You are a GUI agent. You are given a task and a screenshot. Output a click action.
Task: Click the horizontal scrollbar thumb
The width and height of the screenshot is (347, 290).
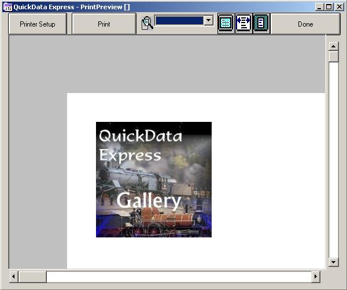[x=33, y=277]
